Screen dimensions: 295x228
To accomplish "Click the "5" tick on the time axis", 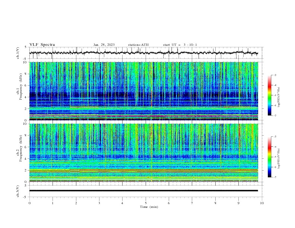I will click(x=146, y=203).
